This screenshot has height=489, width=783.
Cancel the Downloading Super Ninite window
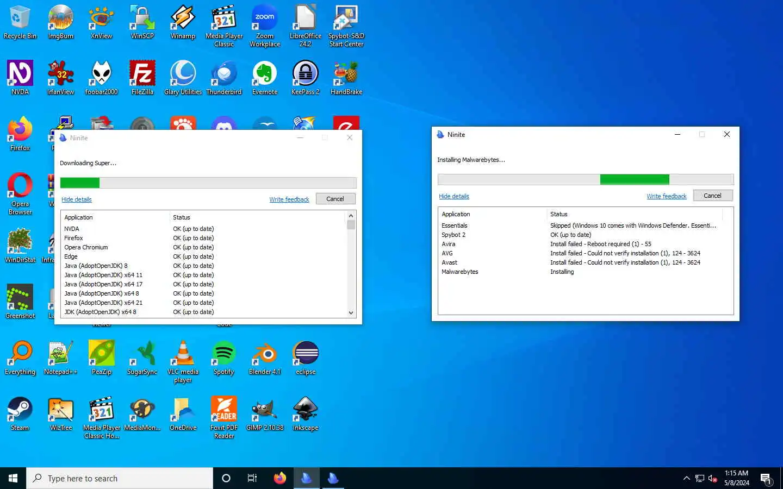[335, 199]
